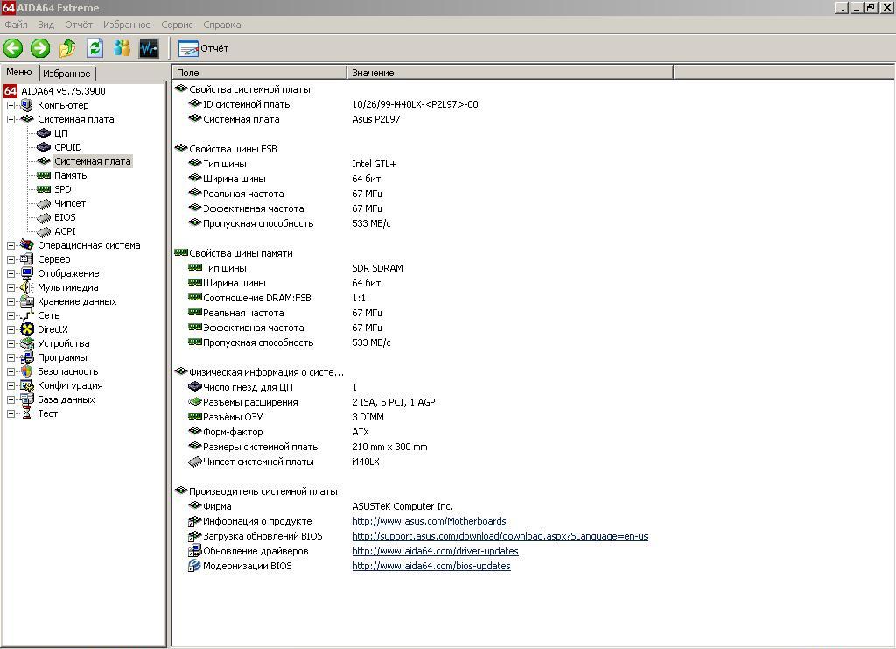Expand the Хранение данных tree node

[10, 301]
